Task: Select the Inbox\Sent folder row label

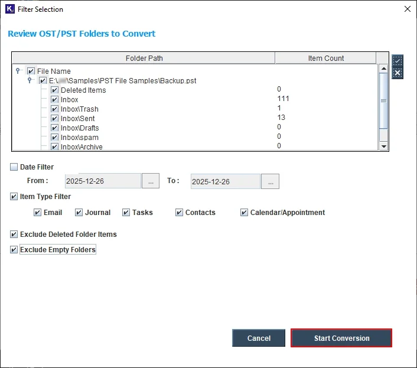Action: coord(77,119)
